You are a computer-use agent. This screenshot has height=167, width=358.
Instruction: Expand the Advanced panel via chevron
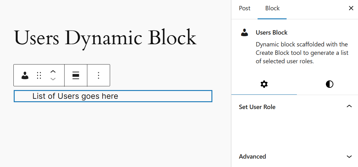349,156
